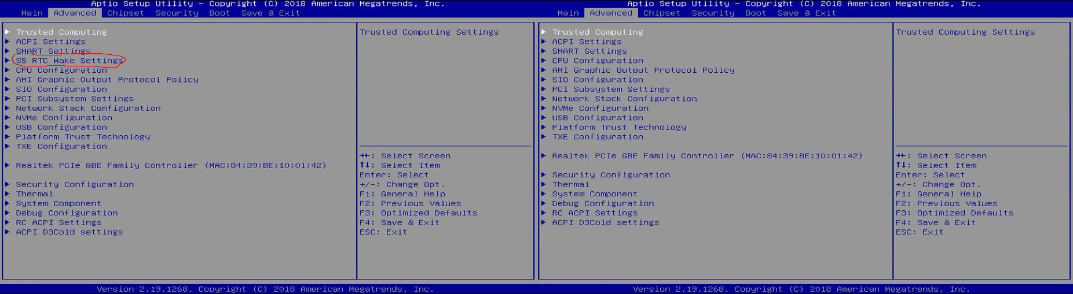Open System Component in right screen
The height and width of the screenshot is (294, 1073).
[x=595, y=194]
